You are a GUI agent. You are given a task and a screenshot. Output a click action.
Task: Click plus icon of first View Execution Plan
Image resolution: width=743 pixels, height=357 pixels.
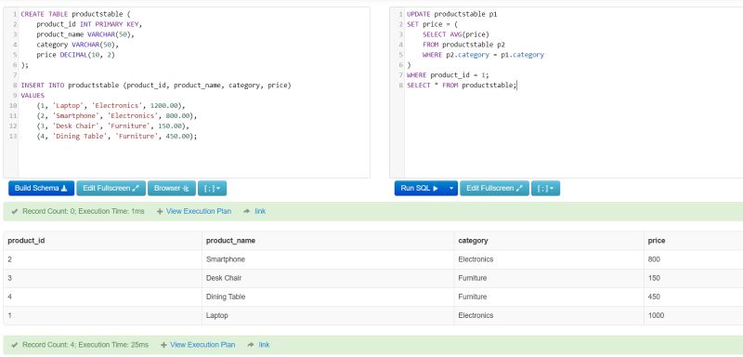tap(160, 211)
